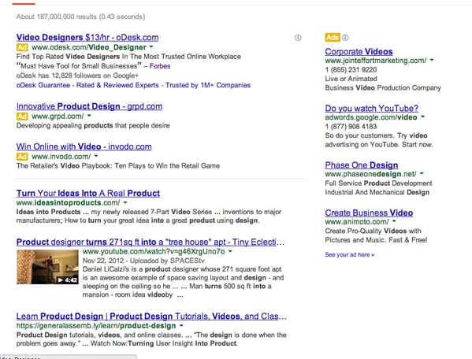Click The Retailer's Video Playbook description
The width and height of the screenshot is (472, 359).
pos(118,165)
